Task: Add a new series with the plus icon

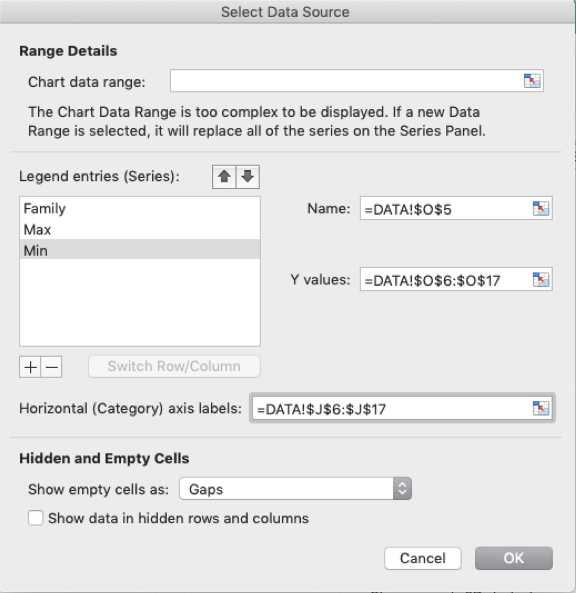Action: click(x=30, y=366)
